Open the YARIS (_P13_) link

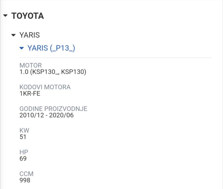[x=51, y=48]
